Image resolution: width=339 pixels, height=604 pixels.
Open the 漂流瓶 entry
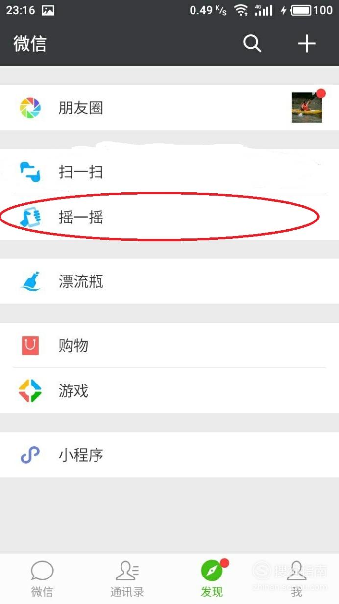click(x=169, y=281)
